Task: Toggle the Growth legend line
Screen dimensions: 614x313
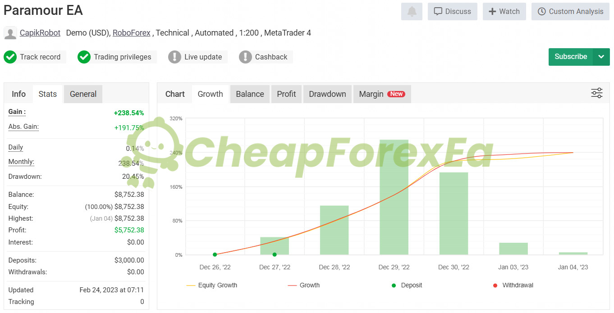Action: click(x=304, y=286)
